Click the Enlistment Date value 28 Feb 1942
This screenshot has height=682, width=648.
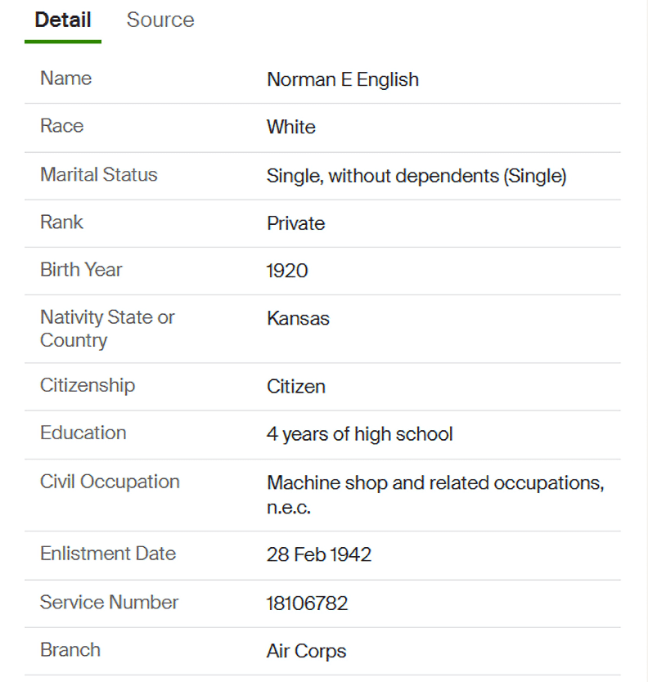click(x=319, y=554)
